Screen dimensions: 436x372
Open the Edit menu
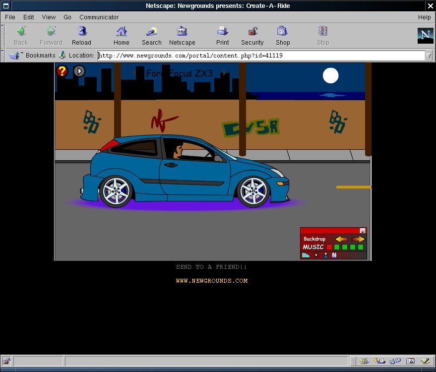[x=29, y=17]
